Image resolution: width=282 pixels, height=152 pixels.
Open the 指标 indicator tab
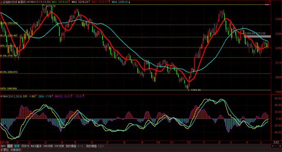[3, 146]
